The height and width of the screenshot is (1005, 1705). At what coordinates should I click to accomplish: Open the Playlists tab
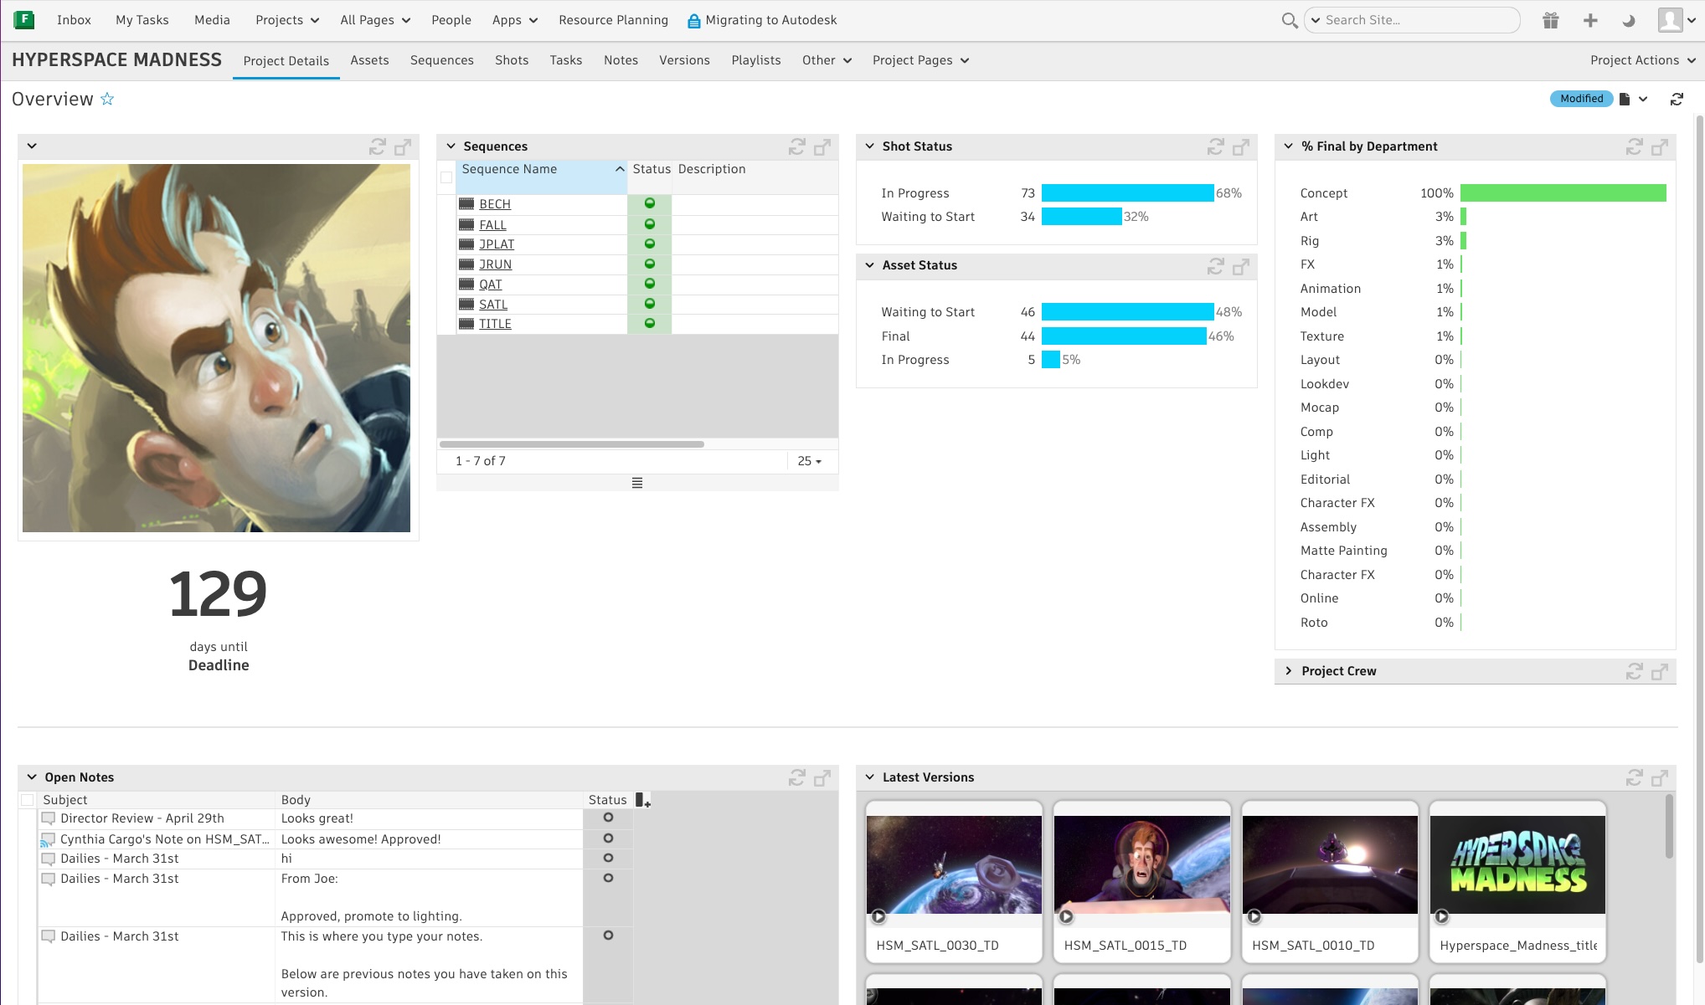[756, 60]
